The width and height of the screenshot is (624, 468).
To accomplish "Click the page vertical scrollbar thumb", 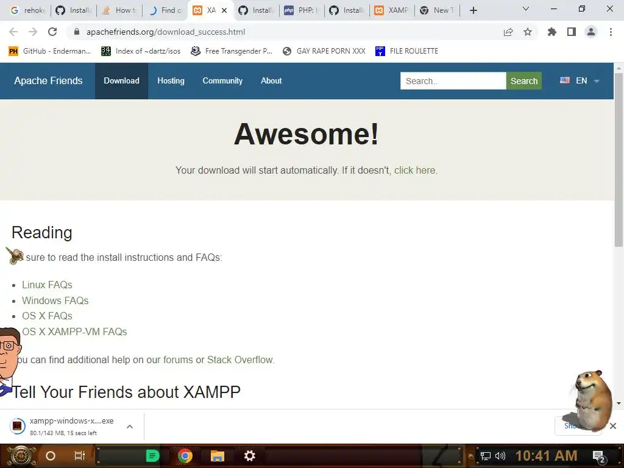I will [x=619, y=159].
